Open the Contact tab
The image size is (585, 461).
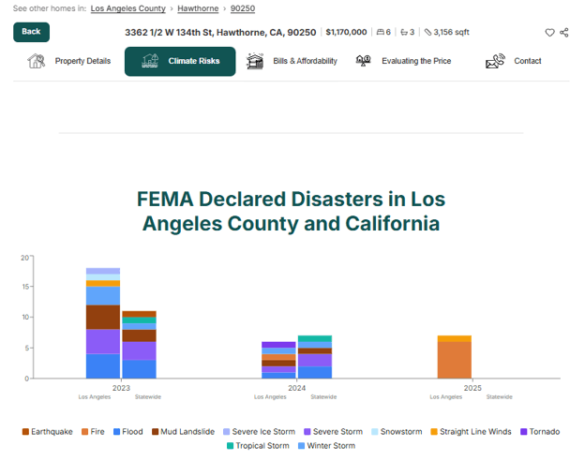click(x=514, y=61)
